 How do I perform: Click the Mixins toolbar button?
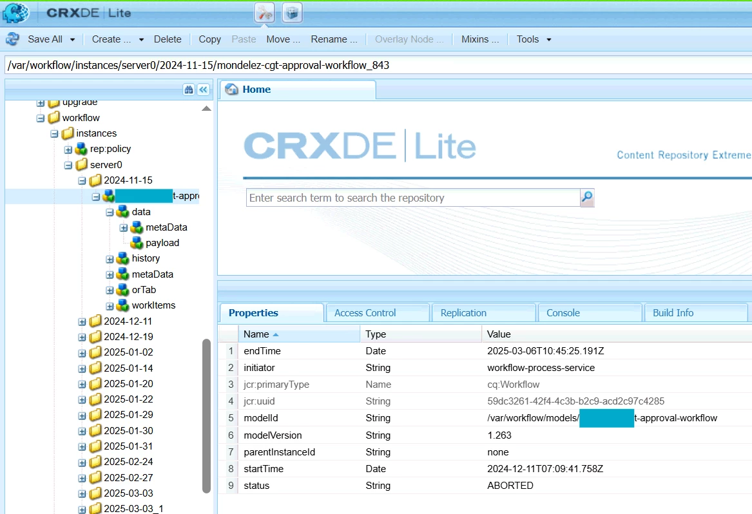(480, 39)
